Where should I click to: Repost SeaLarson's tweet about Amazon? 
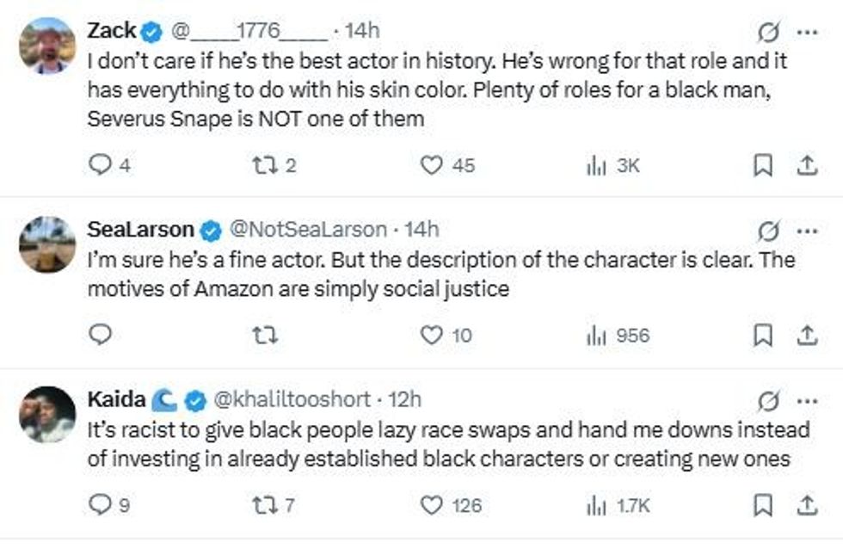pyautogui.click(x=265, y=336)
